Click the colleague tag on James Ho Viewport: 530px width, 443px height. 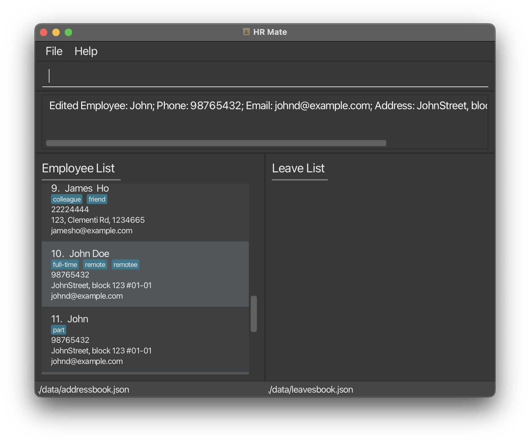tap(67, 199)
